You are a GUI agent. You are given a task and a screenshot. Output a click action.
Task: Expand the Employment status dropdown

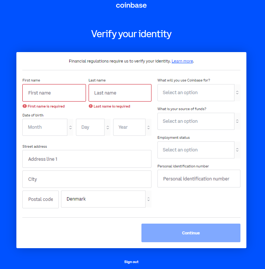(199, 150)
